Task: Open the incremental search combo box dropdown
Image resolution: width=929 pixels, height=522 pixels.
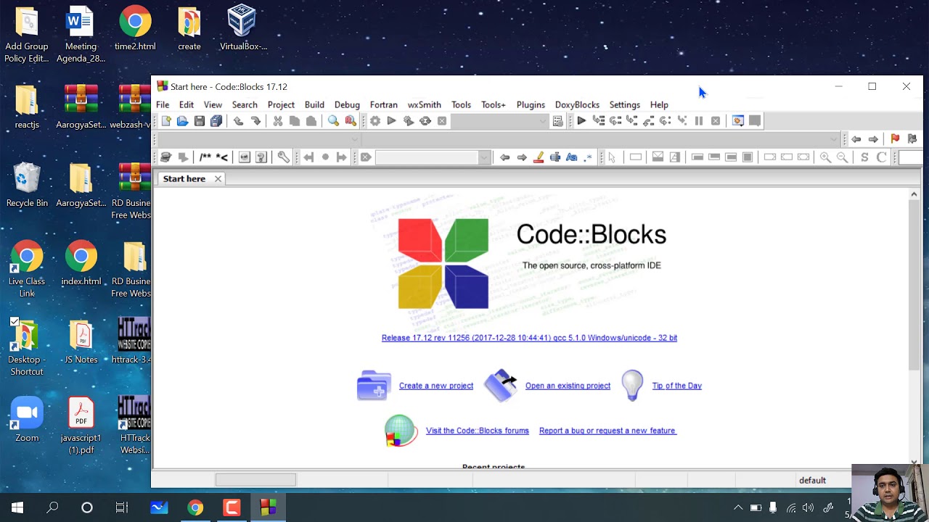Action: pyautogui.click(x=484, y=157)
